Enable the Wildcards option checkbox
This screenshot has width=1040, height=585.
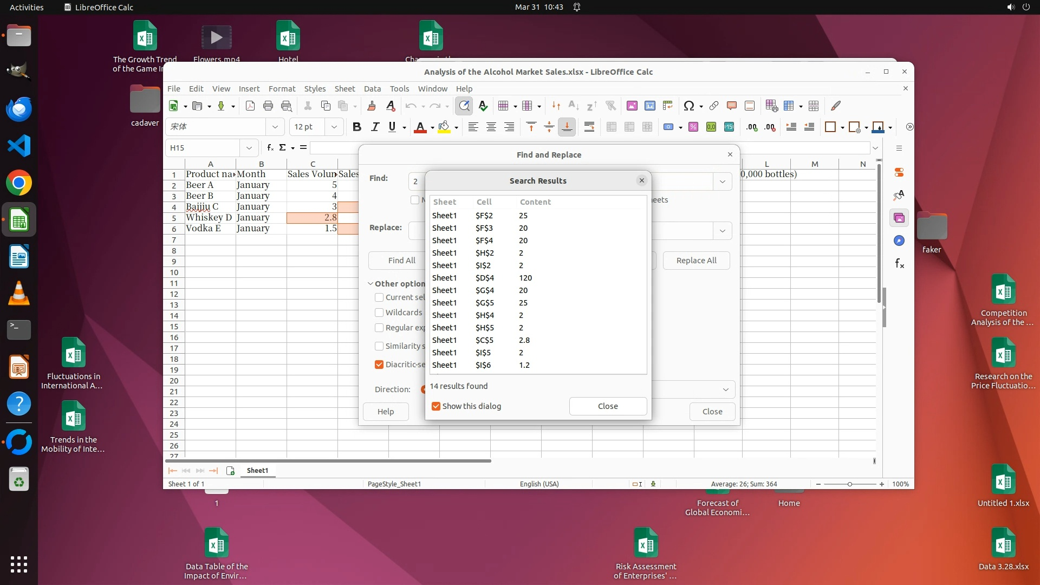[379, 313]
